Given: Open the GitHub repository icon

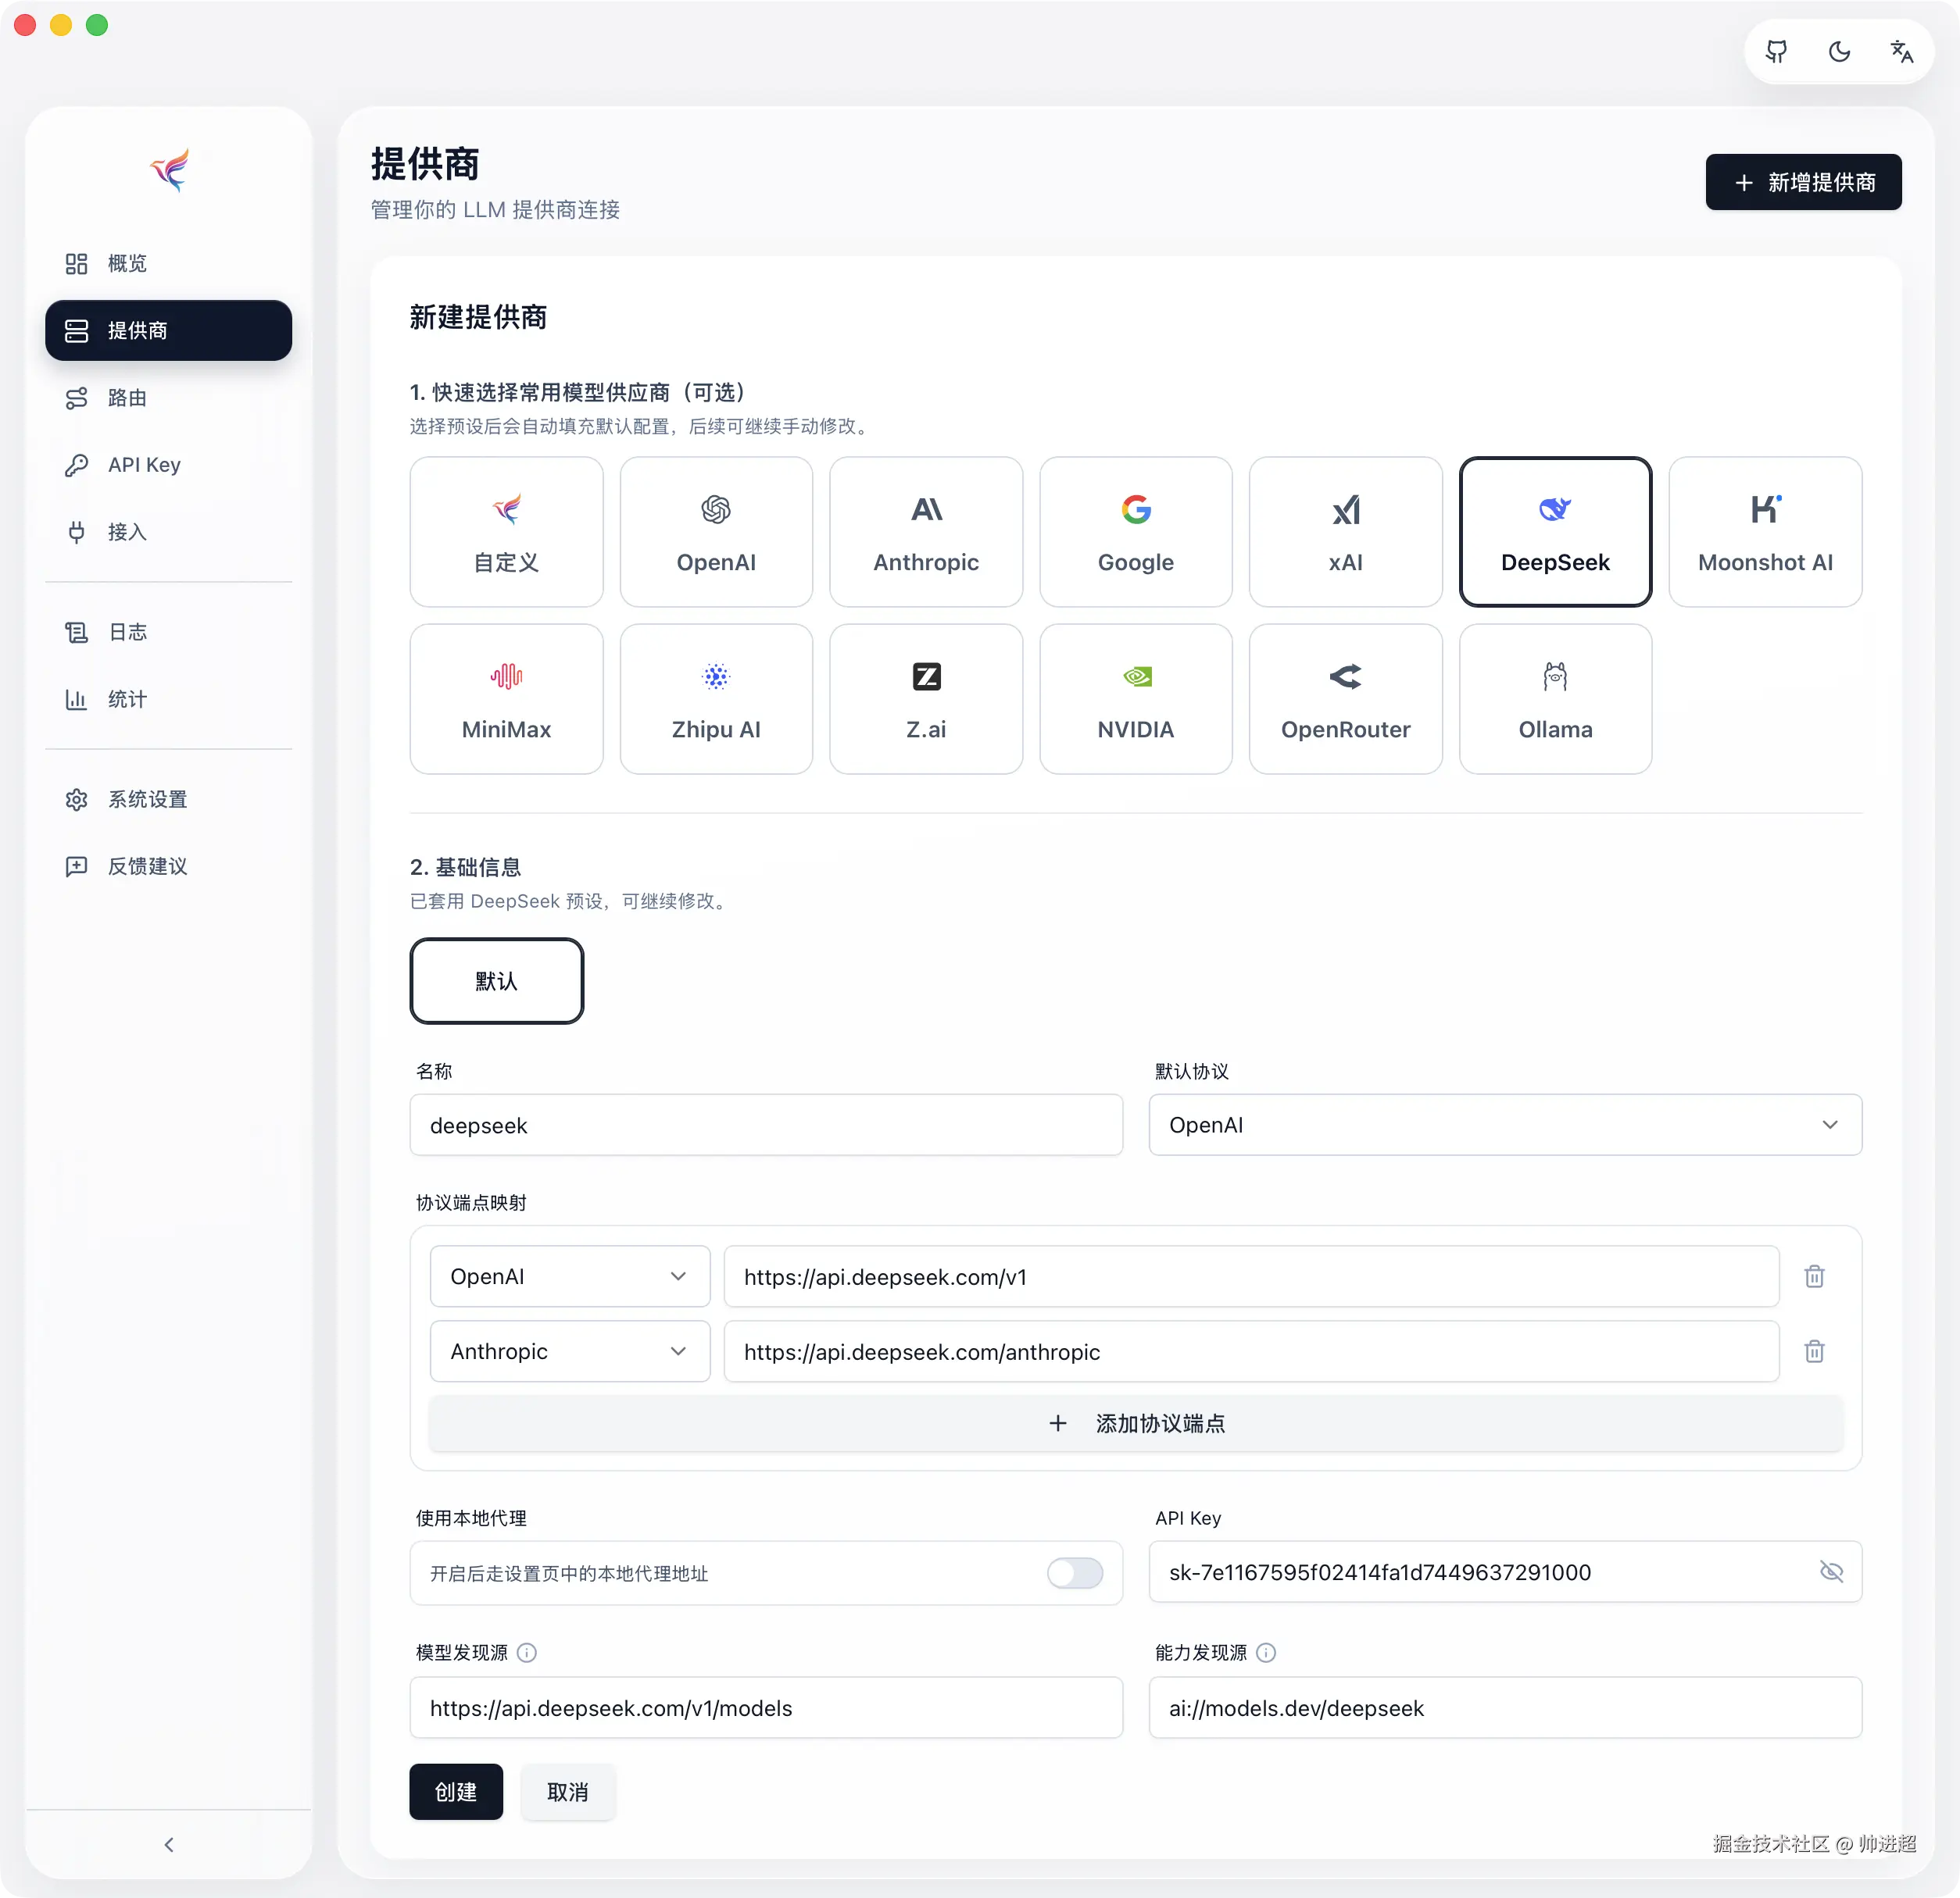Looking at the screenshot, I should pyautogui.click(x=1776, y=52).
